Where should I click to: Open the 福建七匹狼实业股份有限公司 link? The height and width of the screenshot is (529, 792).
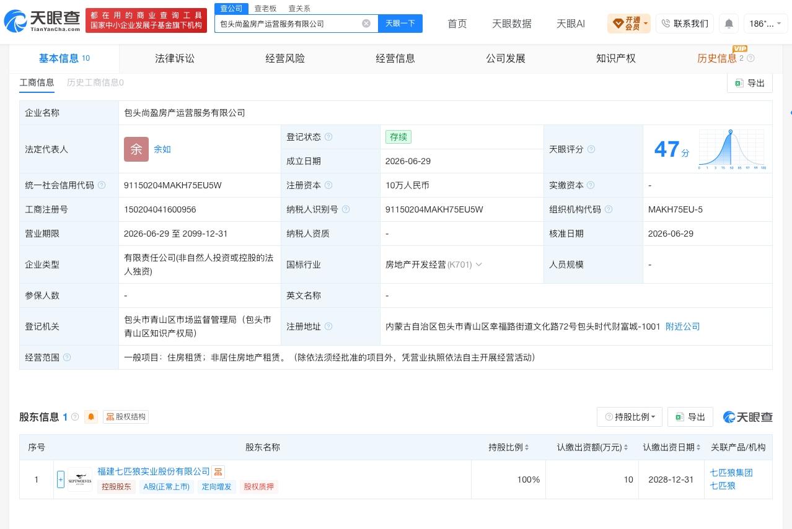click(154, 472)
